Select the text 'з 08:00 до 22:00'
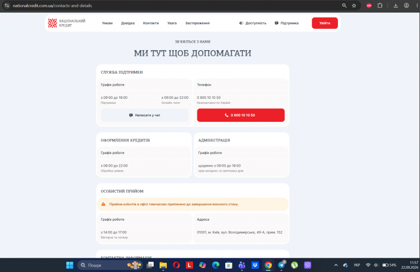This screenshot has width=420, height=272. (114, 166)
